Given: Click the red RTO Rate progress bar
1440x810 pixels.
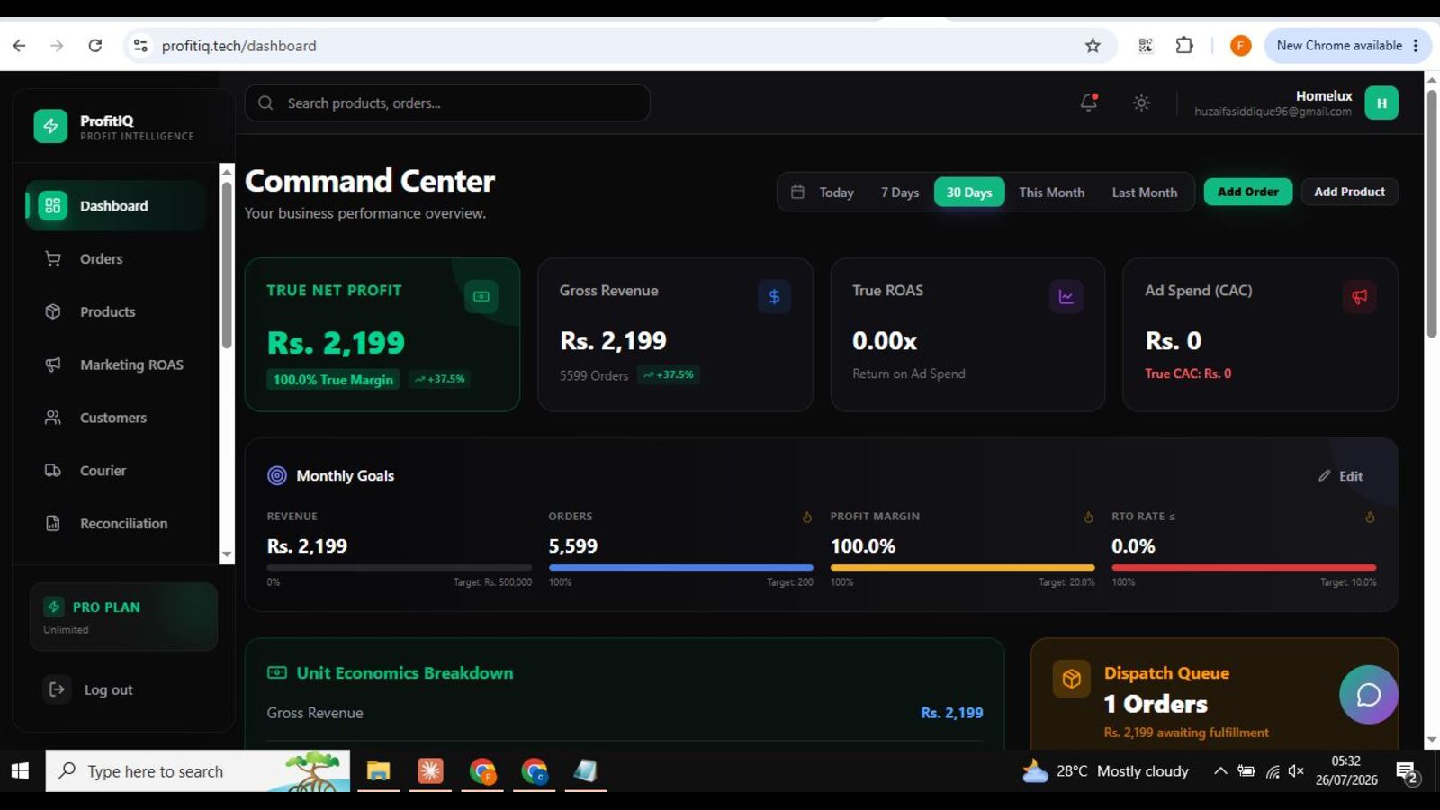Looking at the screenshot, I should point(1244,568).
